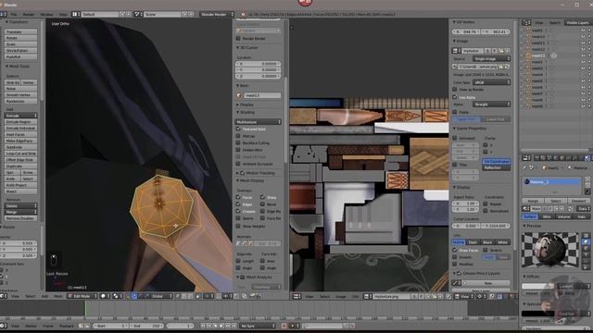Open the Window menu
This screenshot has height=333, width=593.
pyautogui.click(x=46, y=15)
